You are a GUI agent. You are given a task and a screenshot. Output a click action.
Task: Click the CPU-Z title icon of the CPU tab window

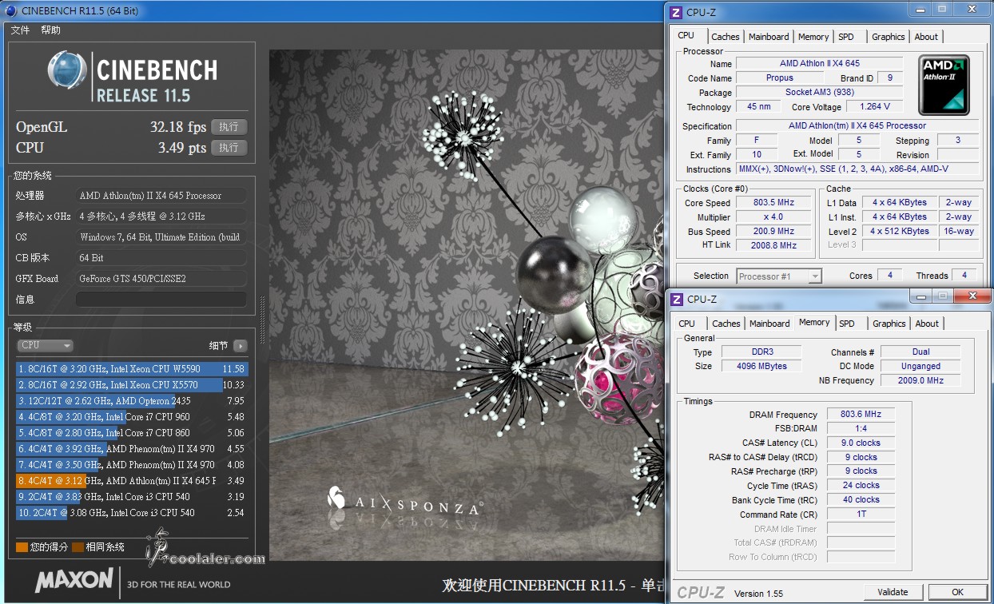[676, 12]
